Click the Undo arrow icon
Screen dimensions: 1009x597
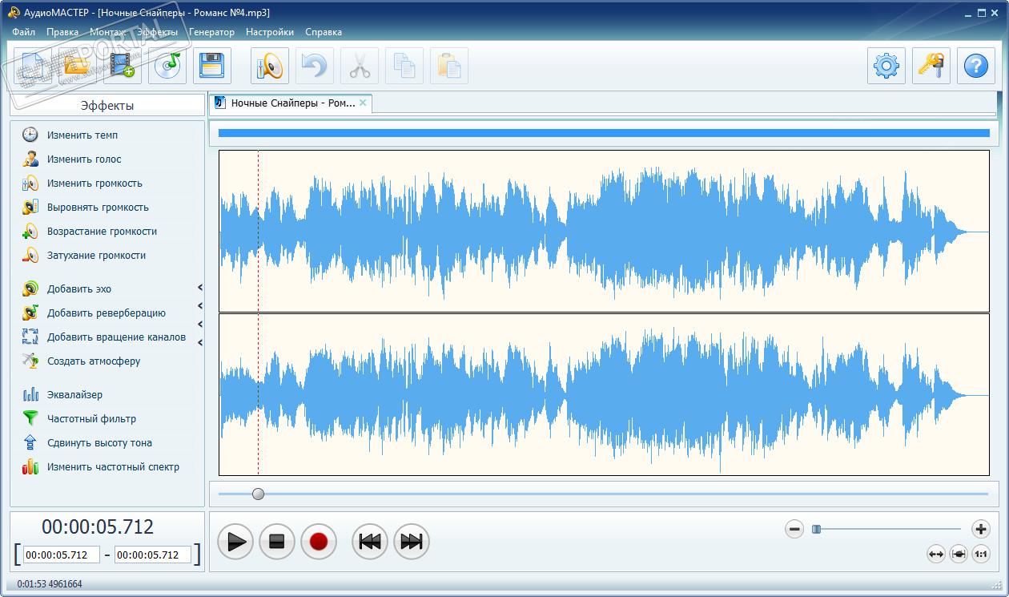point(315,66)
